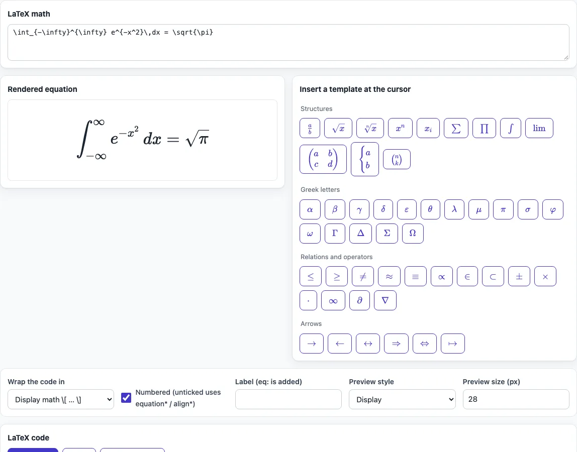Insert the nth root template
577x452 pixels.
tap(370, 128)
